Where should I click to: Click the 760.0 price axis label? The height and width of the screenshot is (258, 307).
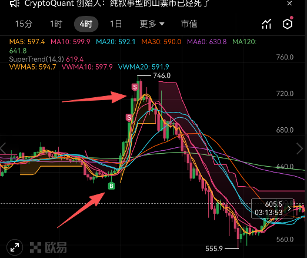(285, 57)
